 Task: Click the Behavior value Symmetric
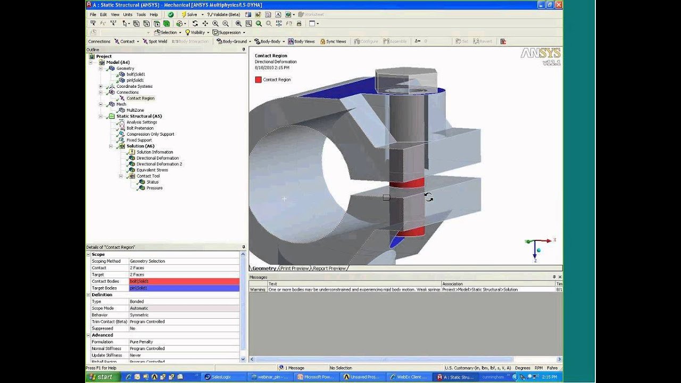(x=184, y=315)
